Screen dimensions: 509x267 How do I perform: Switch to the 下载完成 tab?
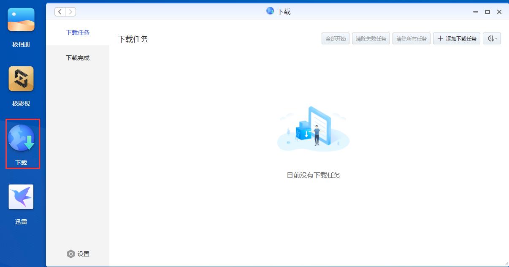78,58
